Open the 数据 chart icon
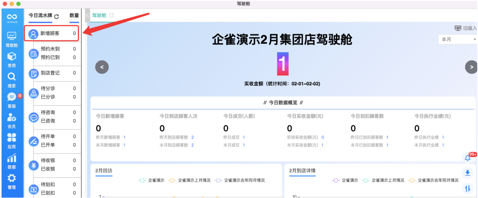 (x=12, y=158)
